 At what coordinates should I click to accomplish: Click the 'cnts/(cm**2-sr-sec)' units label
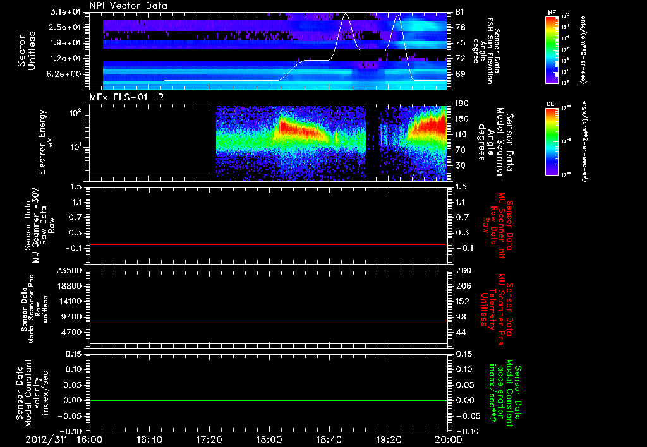click(583, 49)
